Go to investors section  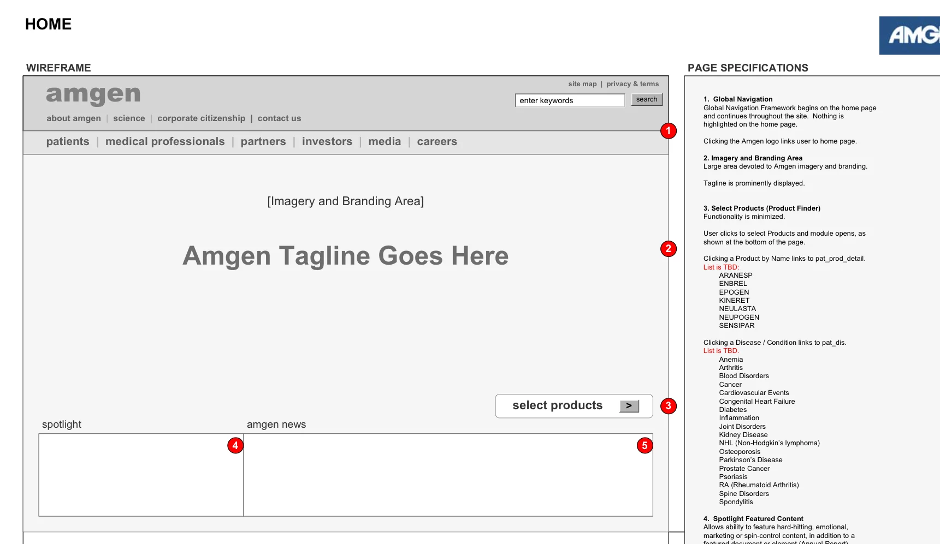(327, 142)
